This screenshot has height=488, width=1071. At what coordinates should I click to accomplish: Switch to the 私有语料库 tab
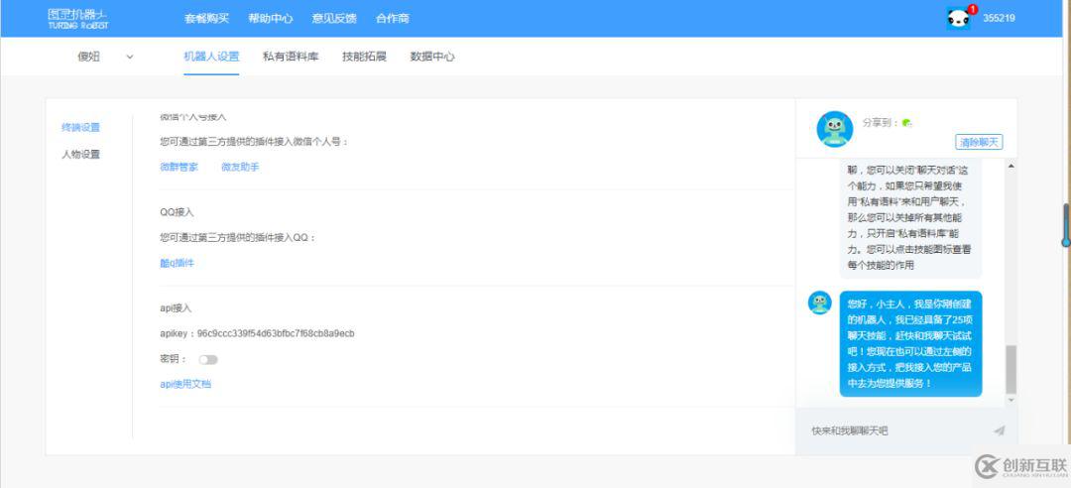291,57
